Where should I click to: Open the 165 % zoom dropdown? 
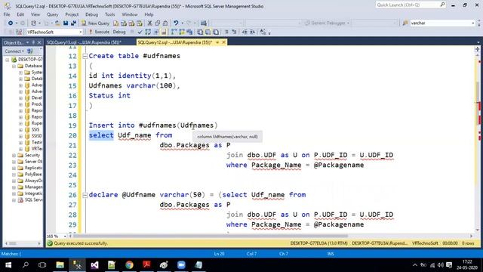tap(65, 236)
